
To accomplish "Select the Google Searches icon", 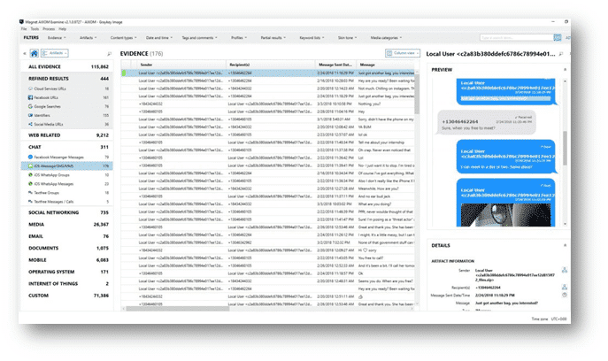I will (x=30, y=106).
